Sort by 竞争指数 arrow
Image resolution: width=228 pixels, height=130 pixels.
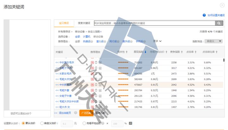click(182, 52)
